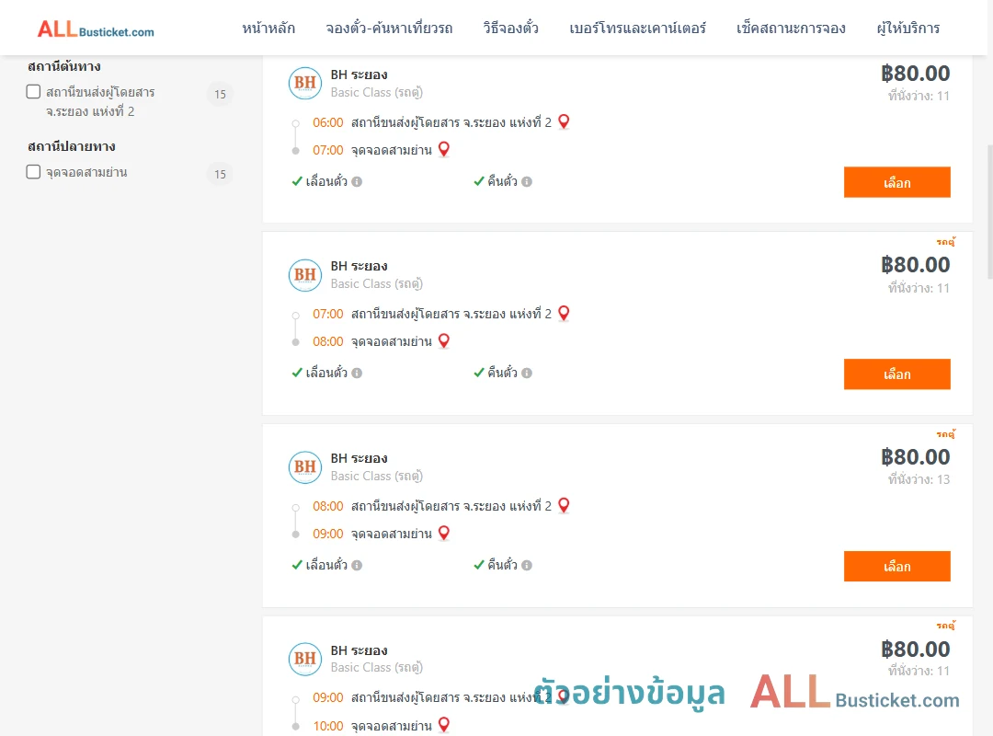
Task: Open เช็คสถานะการจอง menu item
Action: tap(791, 29)
